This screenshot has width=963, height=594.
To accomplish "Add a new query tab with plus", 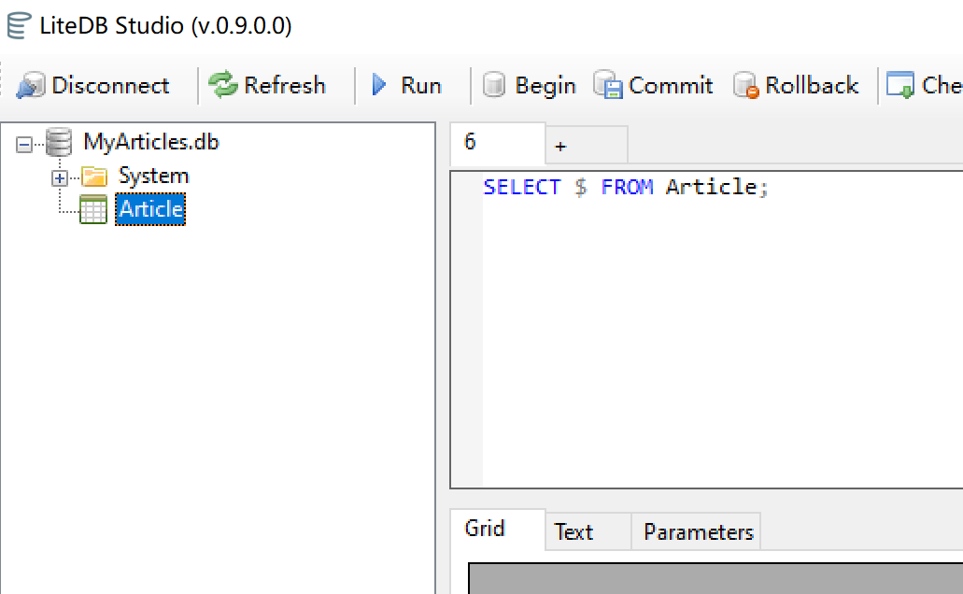I will pos(586,146).
